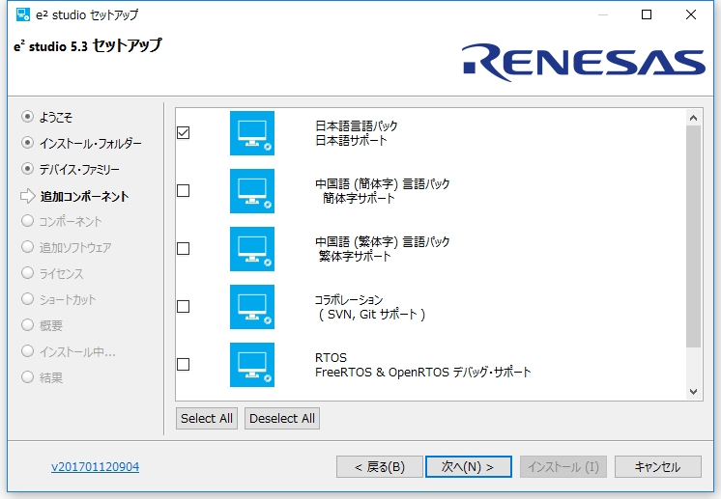Check the RTOS FreeRTOS debug support box

(x=183, y=364)
